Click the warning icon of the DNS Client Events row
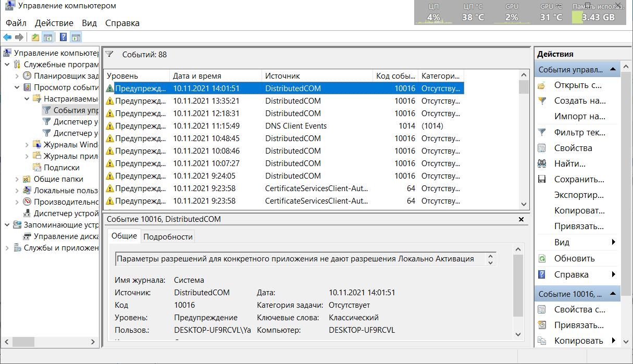Image resolution: width=633 pixels, height=364 pixels. [x=109, y=126]
